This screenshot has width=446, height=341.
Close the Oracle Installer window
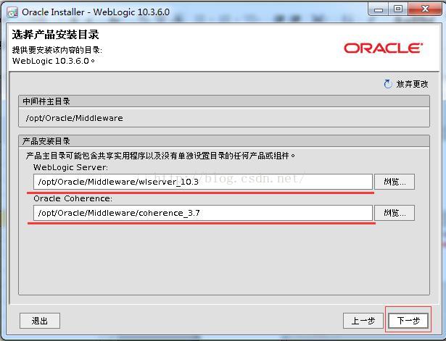[x=425, y=9]
